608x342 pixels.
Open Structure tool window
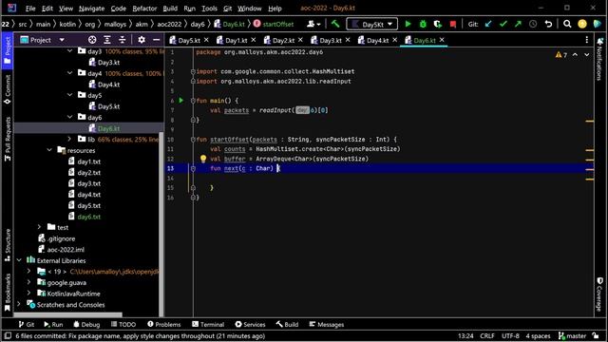tap(8, 245)
